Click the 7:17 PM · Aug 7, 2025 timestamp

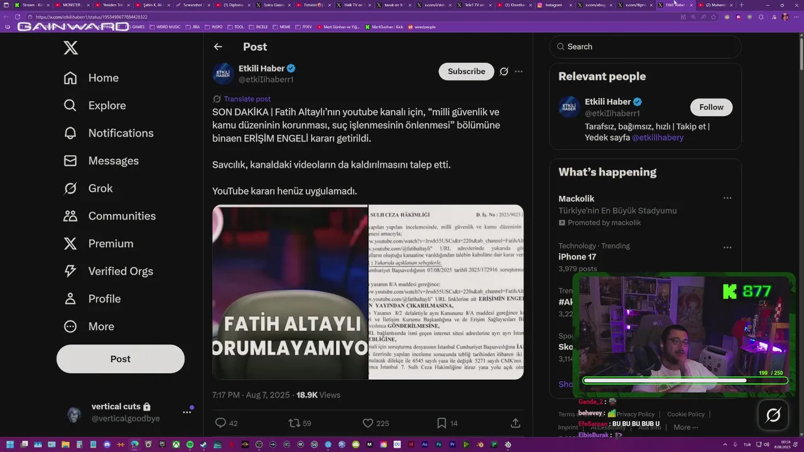point(251,395)
